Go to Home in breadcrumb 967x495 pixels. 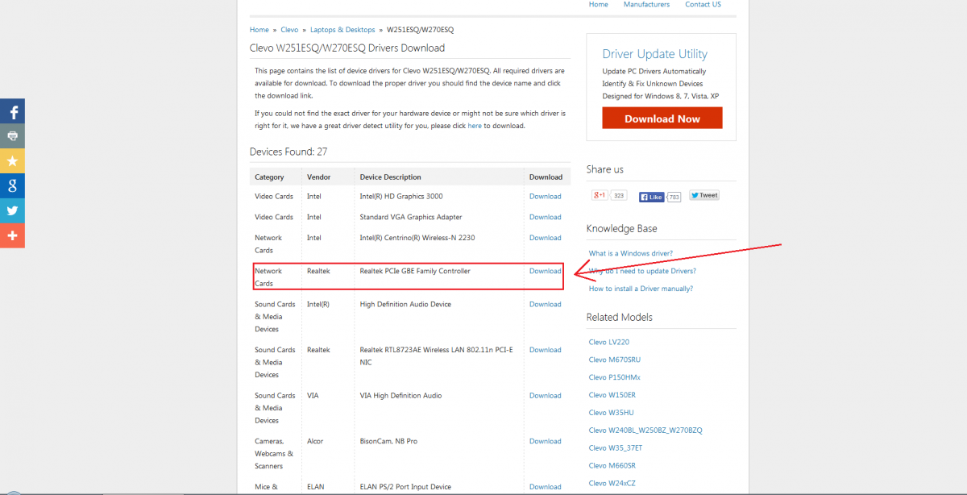pyautogui.click(x=259, y=30)
